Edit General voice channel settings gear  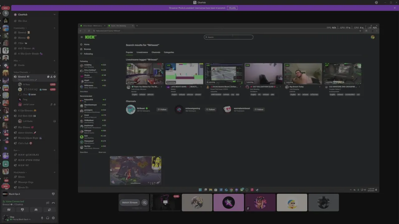(x=55, y=77)
